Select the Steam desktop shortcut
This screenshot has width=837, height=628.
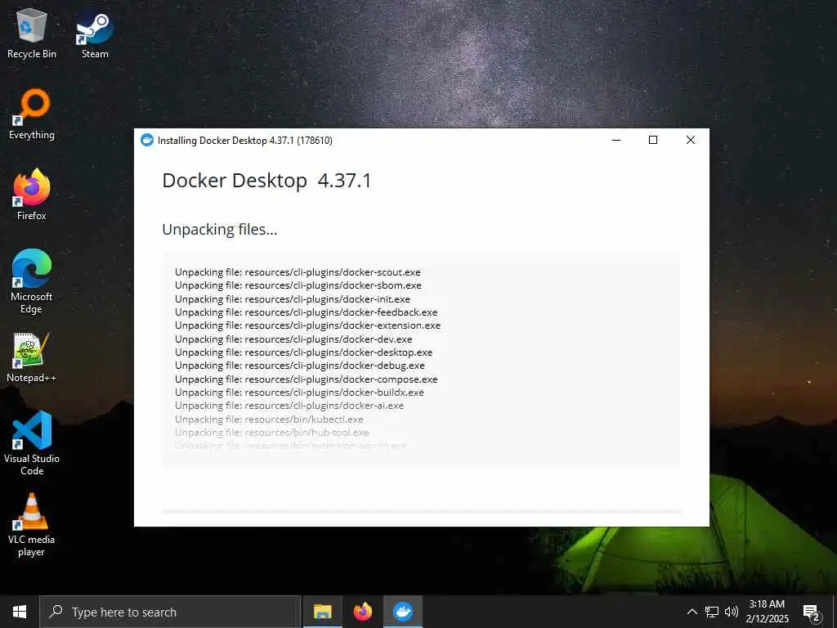tap(95, 34)
